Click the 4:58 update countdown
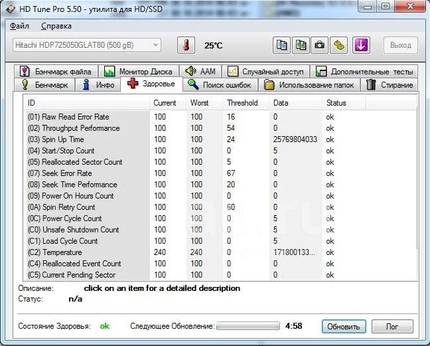This screenshot has width=430, height=346. [294, 326]
